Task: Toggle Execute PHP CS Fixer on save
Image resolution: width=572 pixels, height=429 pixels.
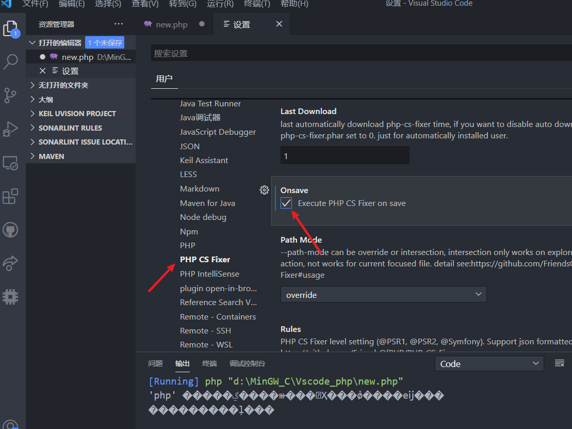Action: click(x=286, y=203)
